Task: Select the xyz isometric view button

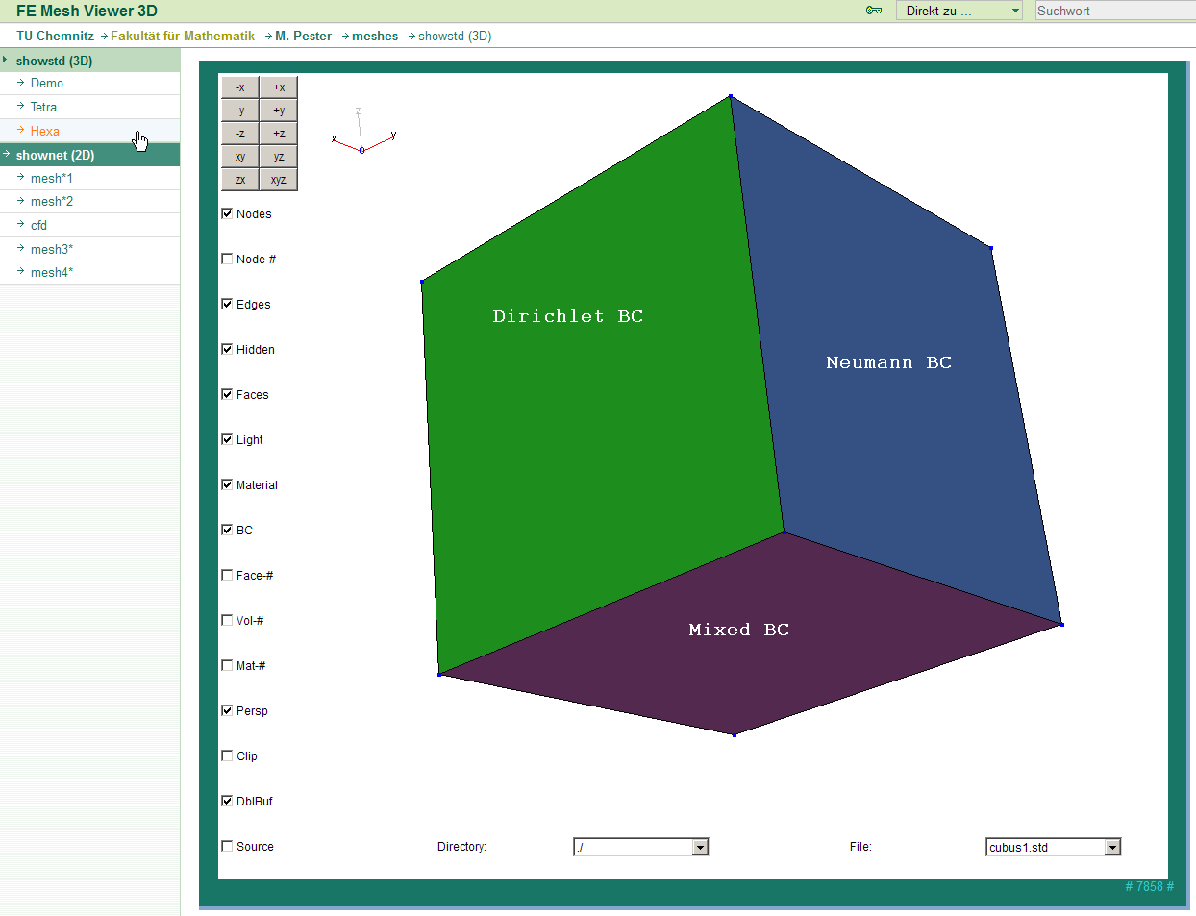Action: pos(279,180)
